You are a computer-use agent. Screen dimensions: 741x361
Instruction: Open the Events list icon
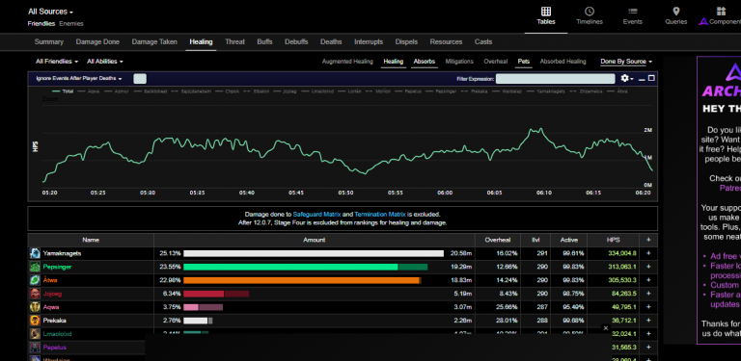(x=632, y=12)
